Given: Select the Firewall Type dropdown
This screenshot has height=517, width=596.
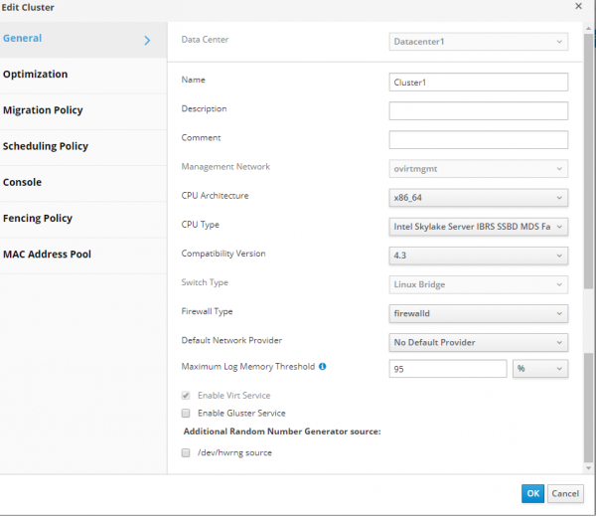Looking at the screenshot, I should 478,313.
